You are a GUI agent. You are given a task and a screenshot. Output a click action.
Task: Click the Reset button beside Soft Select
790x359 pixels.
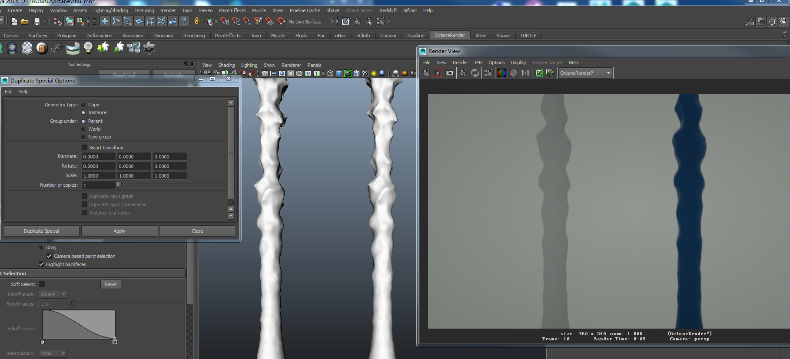[110, 284]
